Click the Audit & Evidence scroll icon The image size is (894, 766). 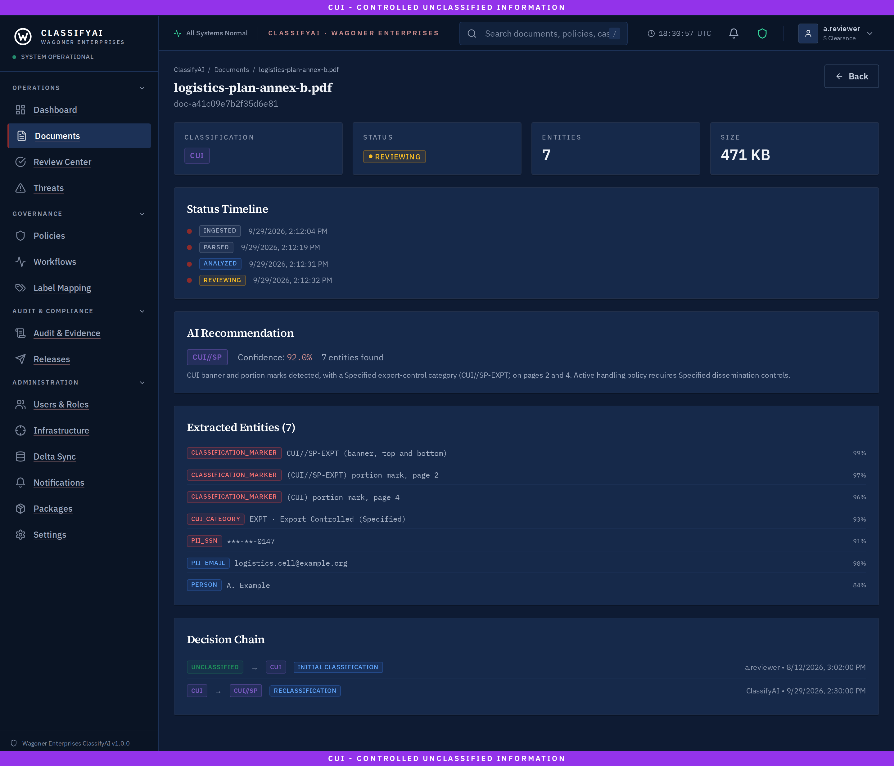tap(20, 333)
